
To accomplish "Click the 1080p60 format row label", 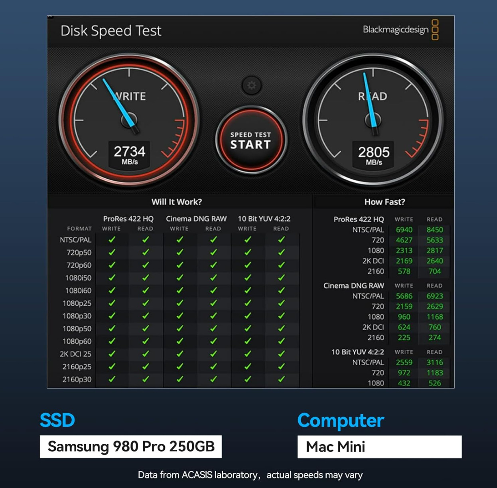I will (77, 341).
